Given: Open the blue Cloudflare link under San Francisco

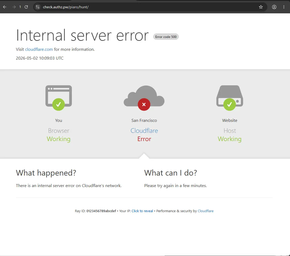Looking at the screenshot, I should coord(144,131).
